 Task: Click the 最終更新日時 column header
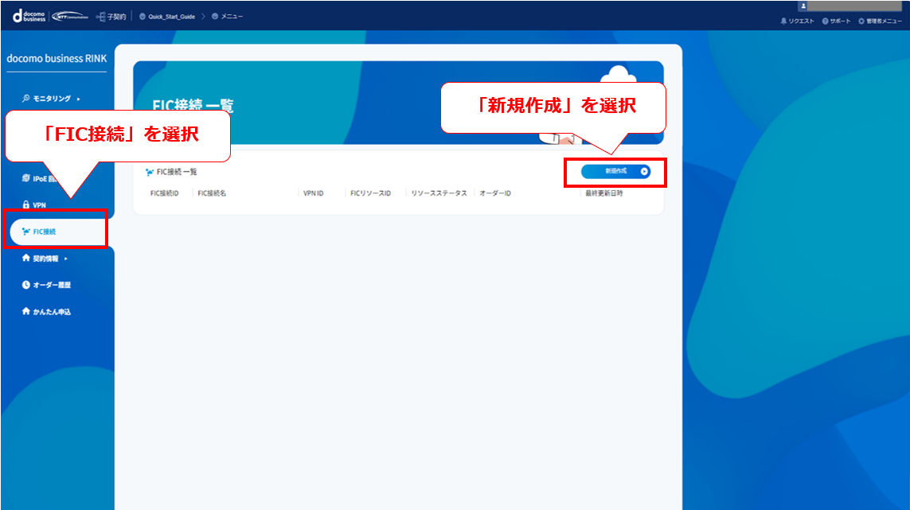tap(603, 193)
